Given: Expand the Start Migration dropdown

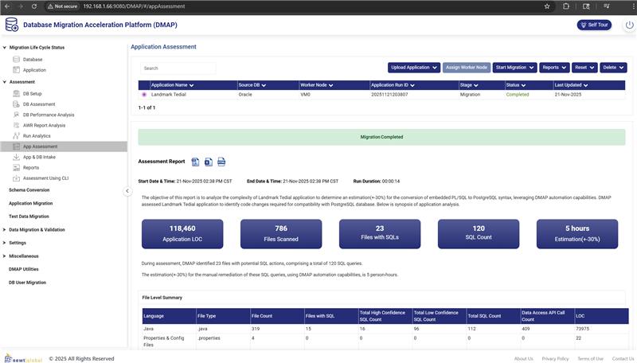Looking at the screenshot, I should click(x=514, y=68).
